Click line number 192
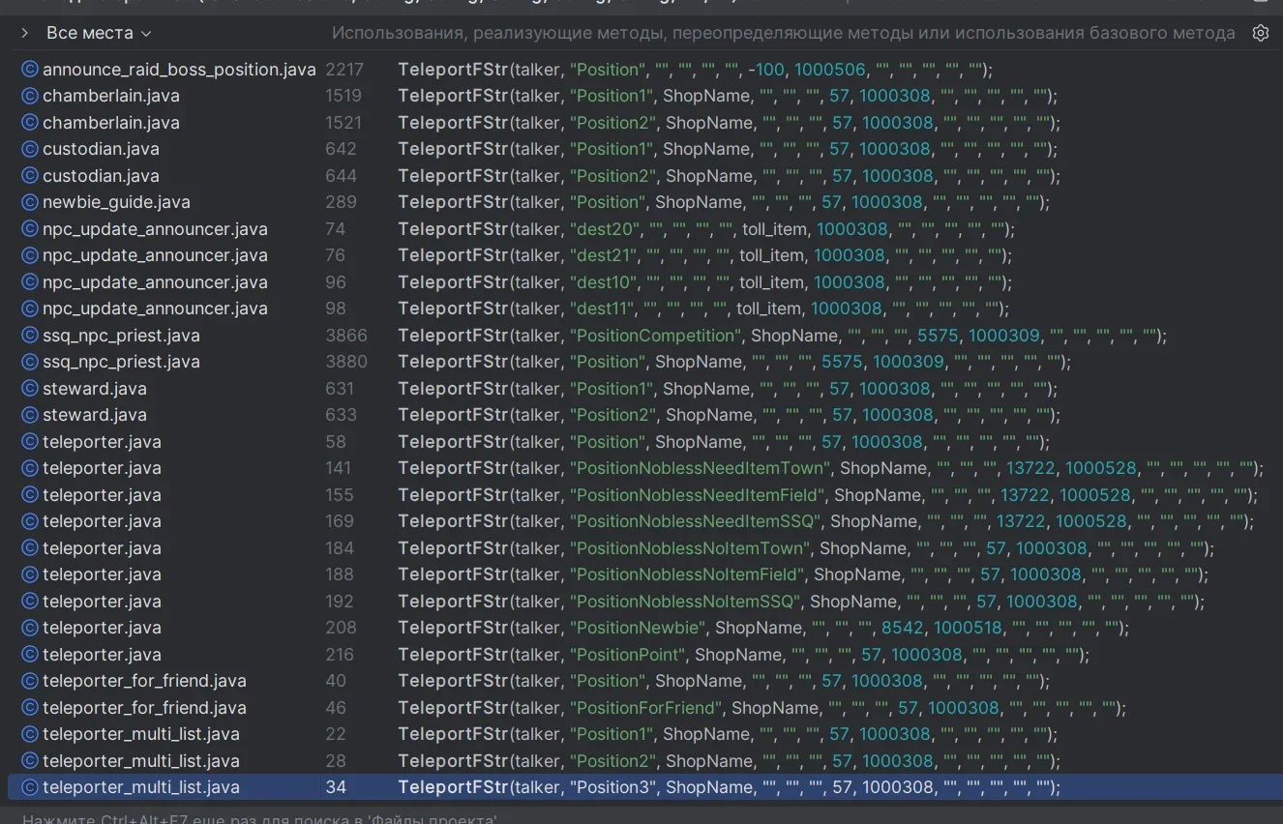This screenshot has width=1283, height=824. tap(340, 602)
